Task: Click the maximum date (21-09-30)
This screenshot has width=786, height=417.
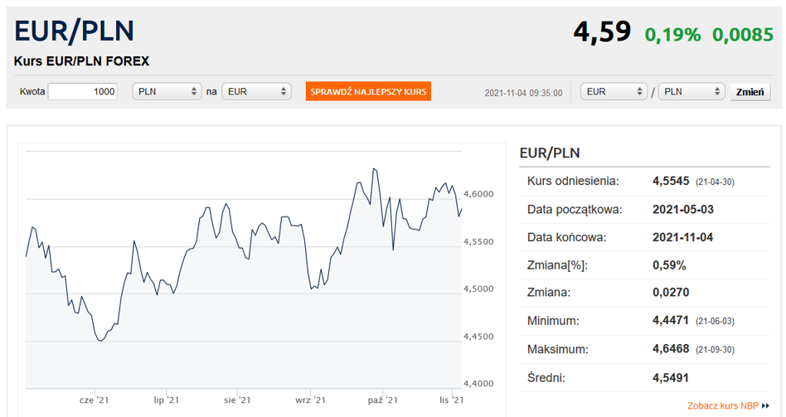Action: coord(715,350)
